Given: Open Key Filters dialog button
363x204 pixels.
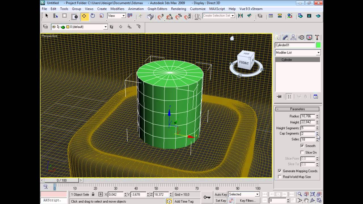Looking at the screenshot, I should point(248,201).
